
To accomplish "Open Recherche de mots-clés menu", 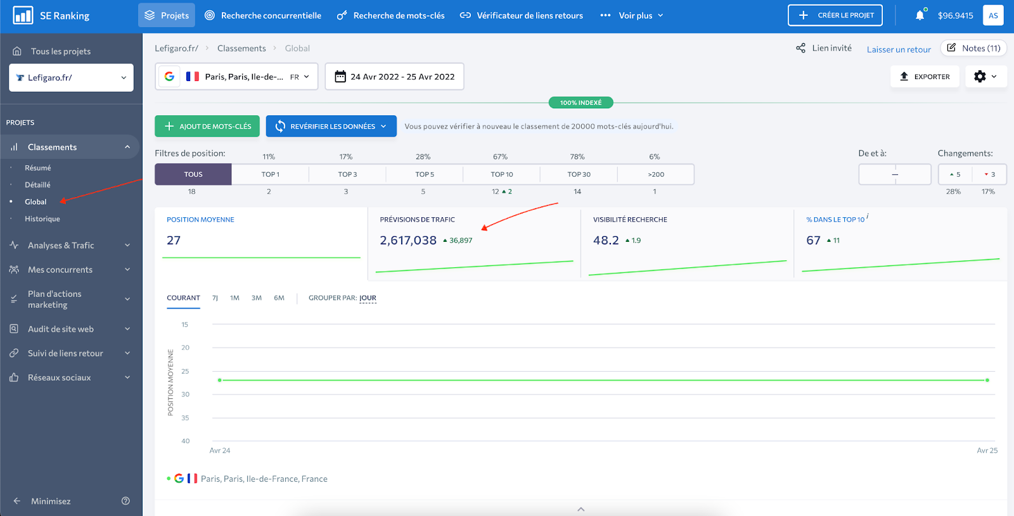I will (x=391, y=15).
